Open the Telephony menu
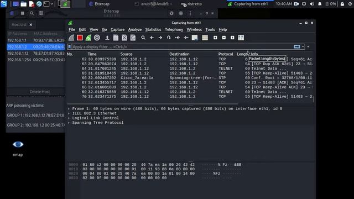The image size is (354, 199). [174, 29]
